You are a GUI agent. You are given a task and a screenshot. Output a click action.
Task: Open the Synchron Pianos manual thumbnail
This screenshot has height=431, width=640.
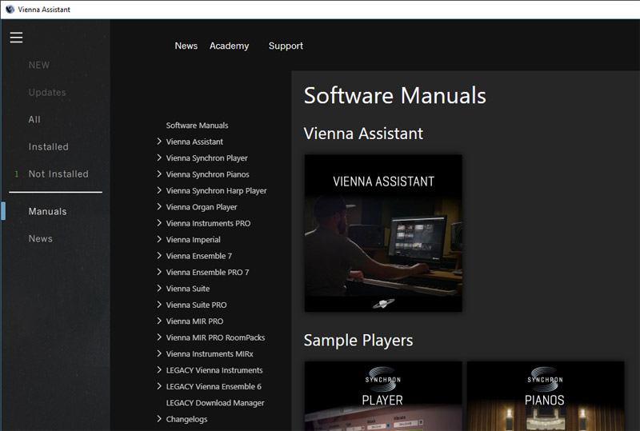(x=545, y=396)
